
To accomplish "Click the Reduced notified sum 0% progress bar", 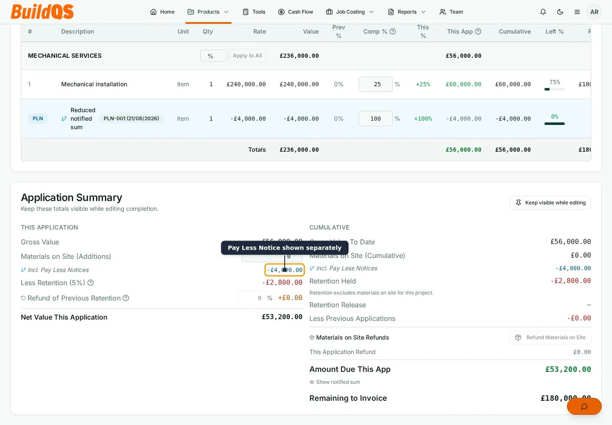I will [555, 124].
